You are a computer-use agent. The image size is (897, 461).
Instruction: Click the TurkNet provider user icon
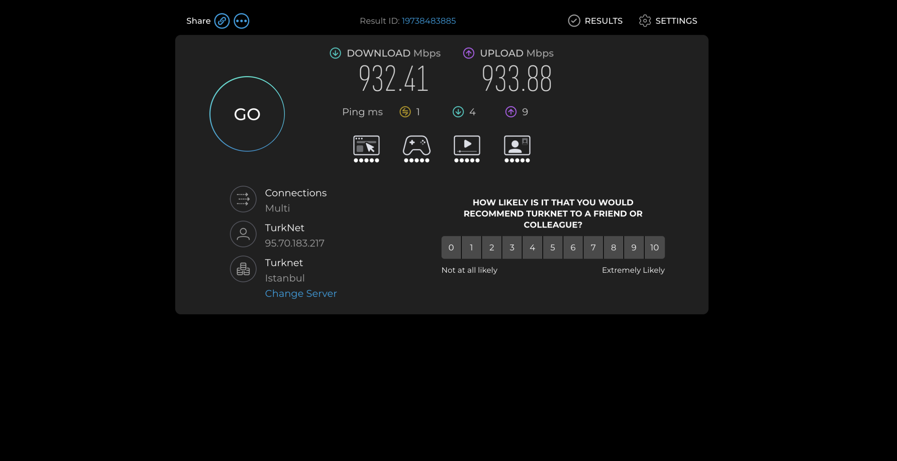coord(243,234)
